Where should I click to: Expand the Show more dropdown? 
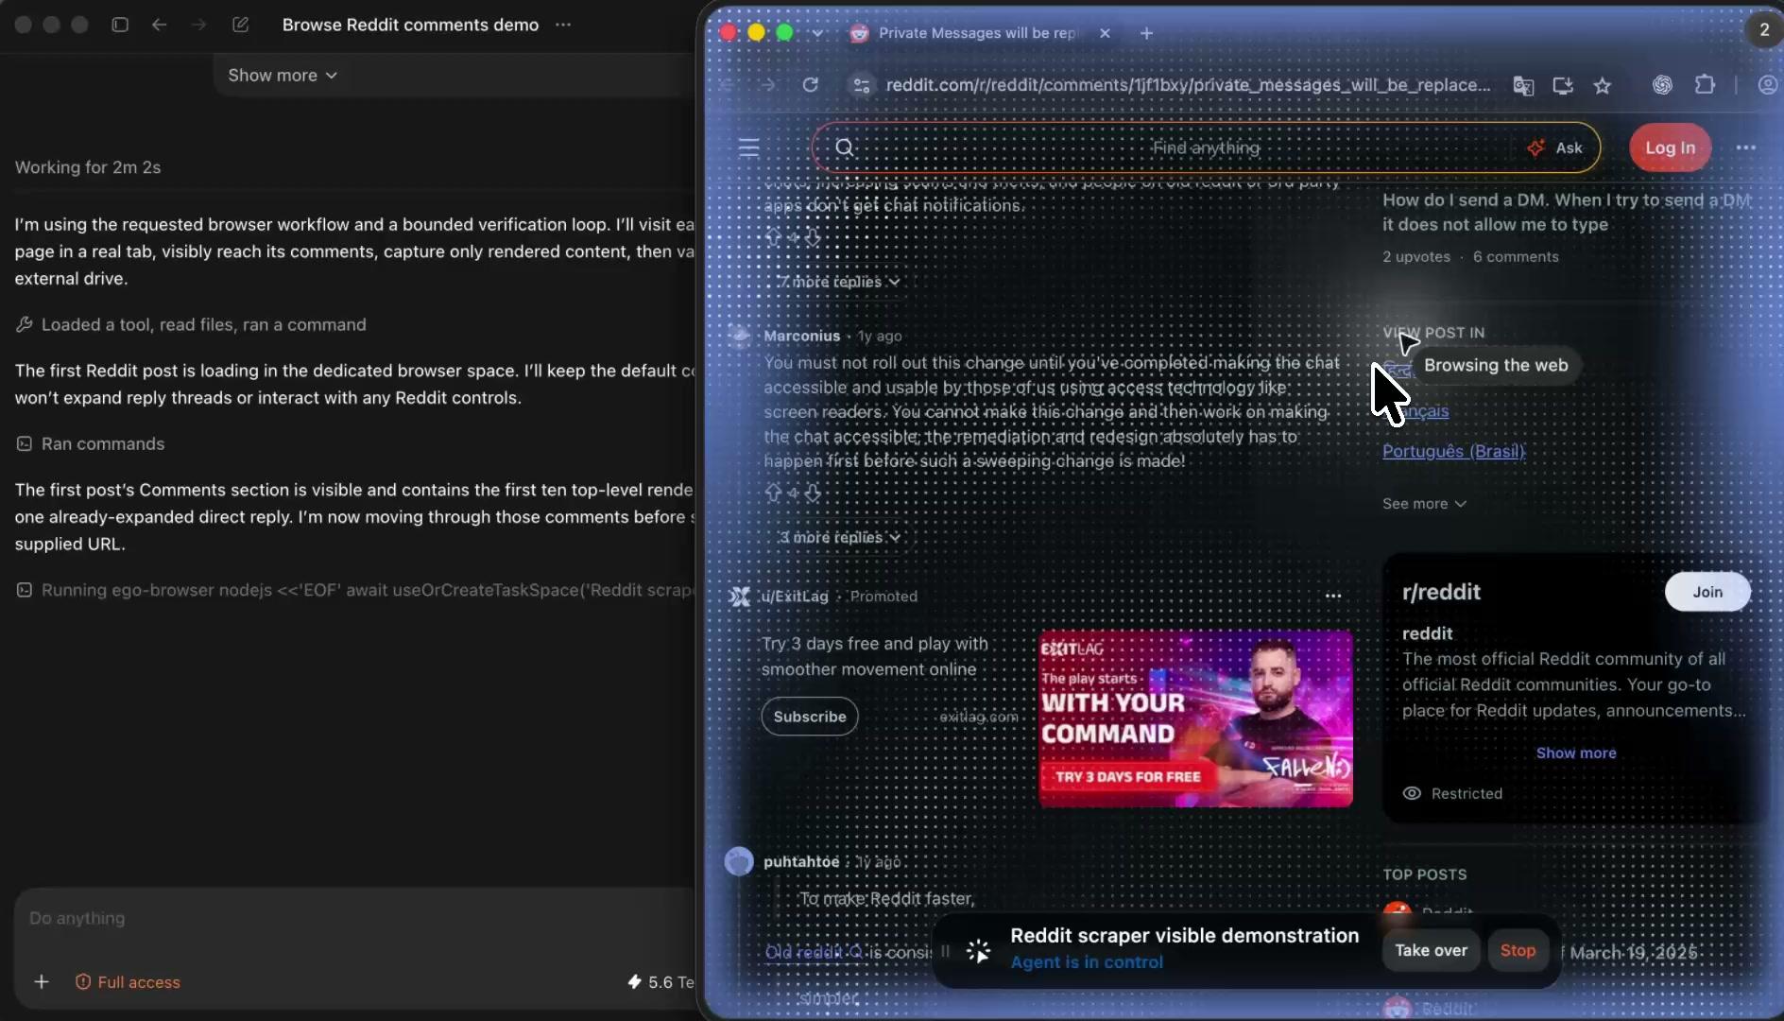click(282, 75)
